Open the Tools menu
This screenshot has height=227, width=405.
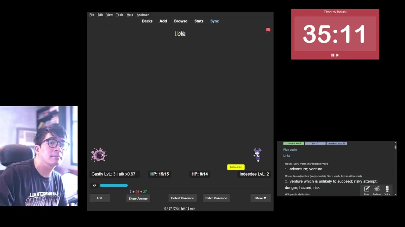pyautogui.click(x=120, y=15)
